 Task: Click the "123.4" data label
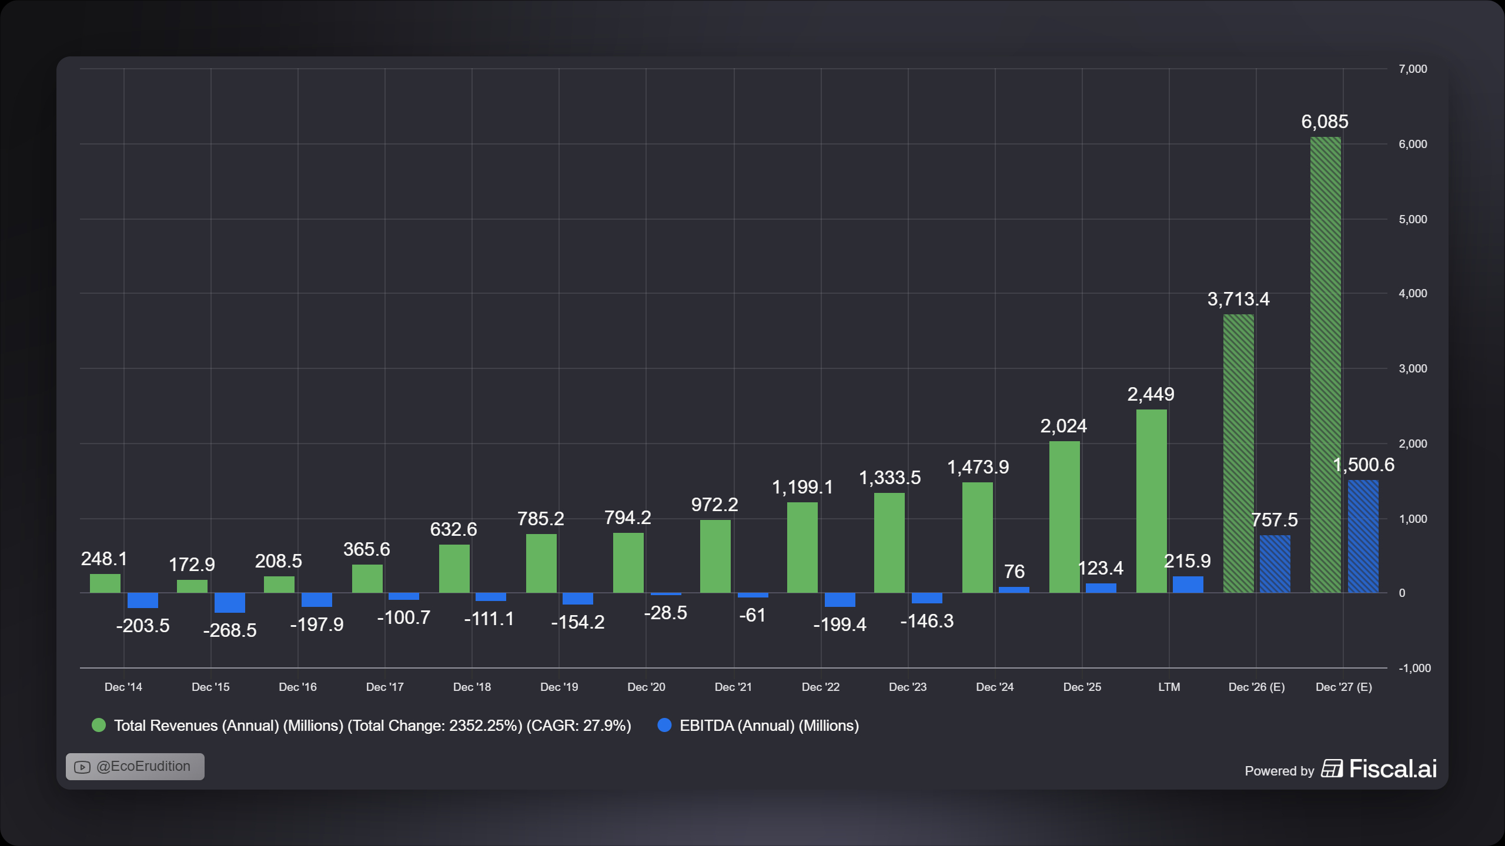[x=1101, y=568]
